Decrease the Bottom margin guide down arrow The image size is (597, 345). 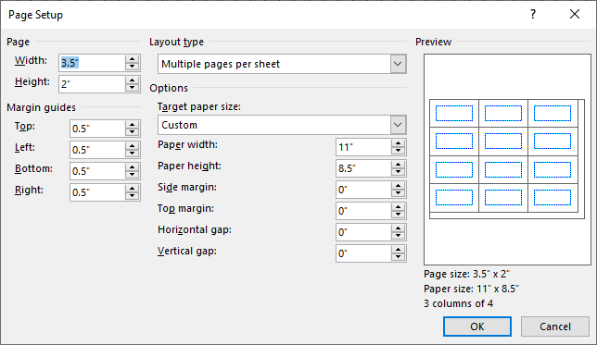click(x=132, y=175)
